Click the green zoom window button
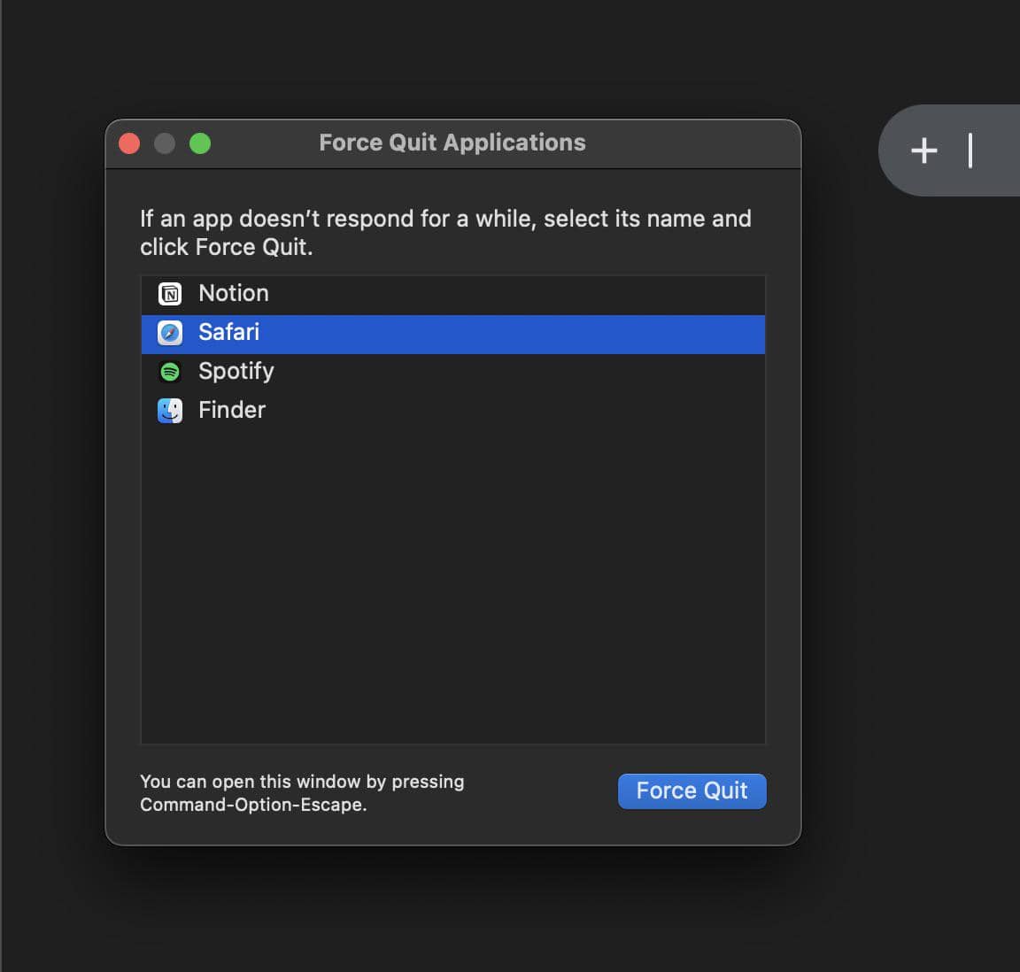This screenshot has width=1020, height=972. [x=200, y=143]
